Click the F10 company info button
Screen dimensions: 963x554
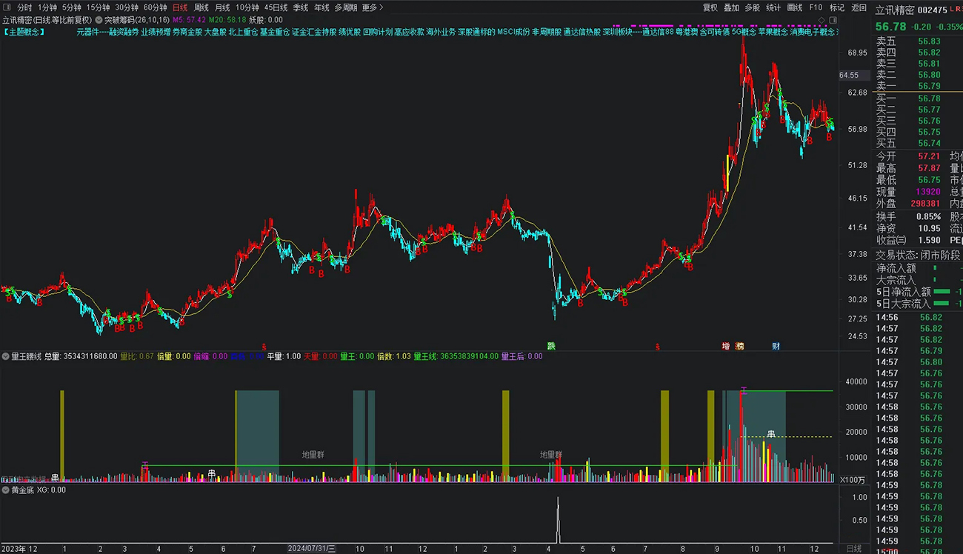click(816, 7)
